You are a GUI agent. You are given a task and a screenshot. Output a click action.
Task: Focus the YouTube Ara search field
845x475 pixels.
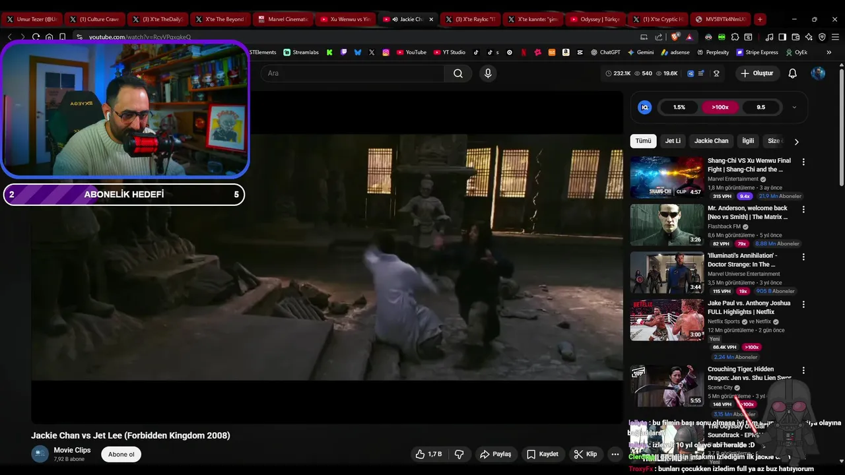point(353,73)
